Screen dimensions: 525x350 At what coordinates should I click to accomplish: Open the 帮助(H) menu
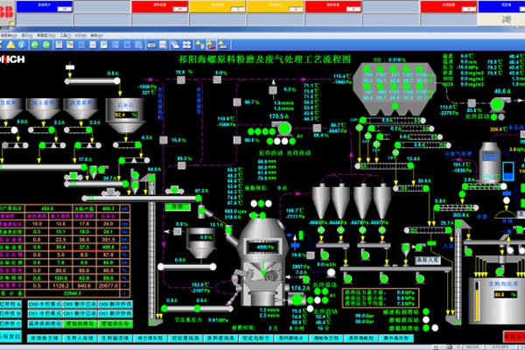(96, 35)
